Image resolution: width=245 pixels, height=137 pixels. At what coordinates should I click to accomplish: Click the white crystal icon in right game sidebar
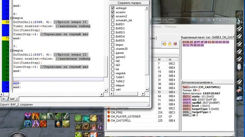[240, 67]
